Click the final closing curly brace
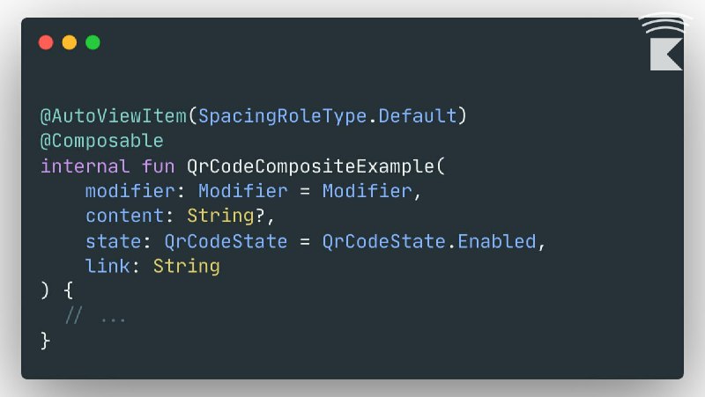The image size is (705, 397). tap(45, 341)
